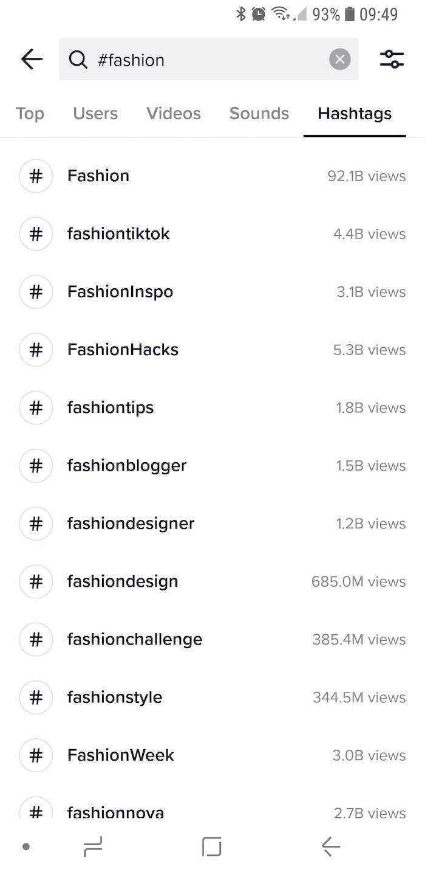Tap the back arrow beside the search bar

click(31, 59)
